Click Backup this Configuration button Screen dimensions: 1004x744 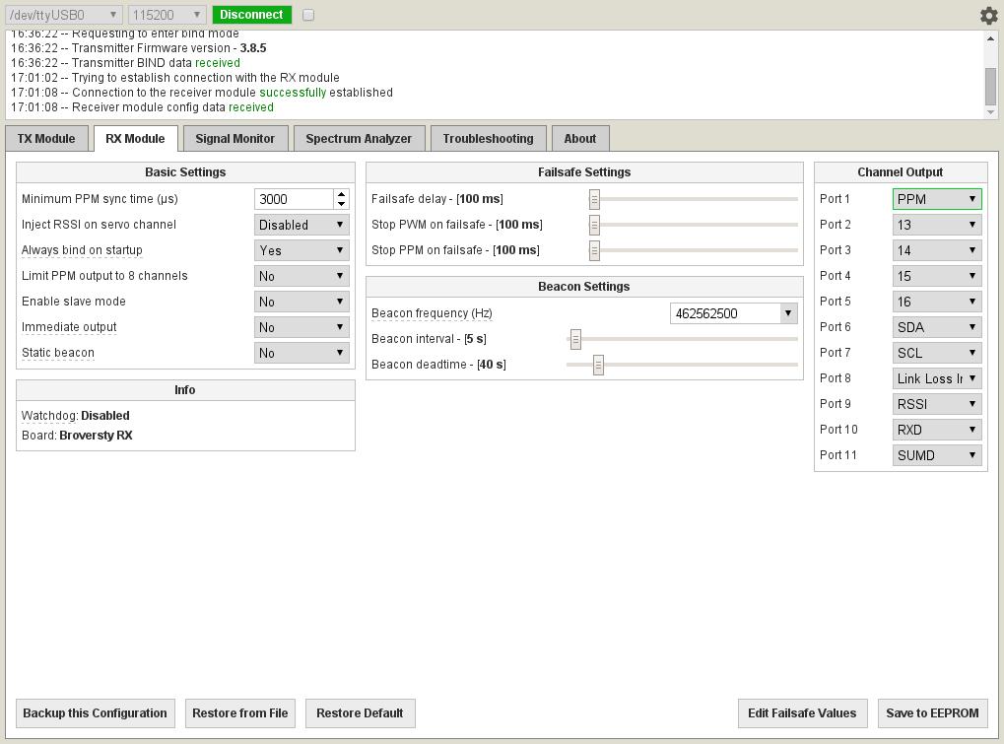tap(96, 713)
